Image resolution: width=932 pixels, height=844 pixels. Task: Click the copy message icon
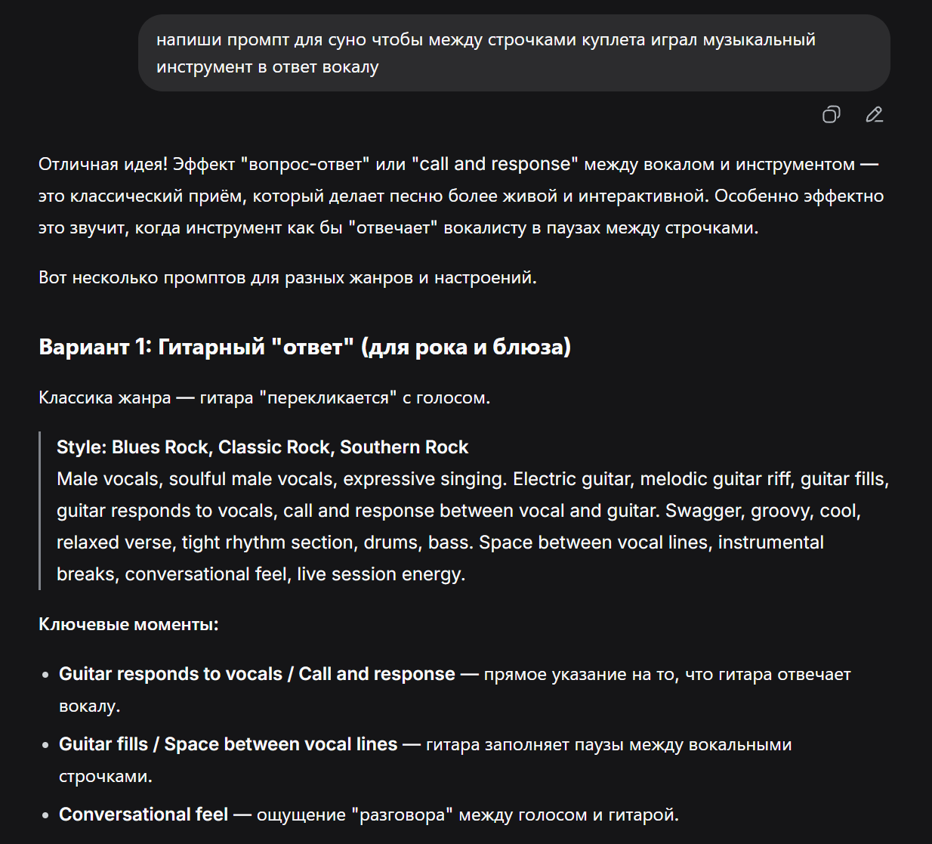click(831, 115)
